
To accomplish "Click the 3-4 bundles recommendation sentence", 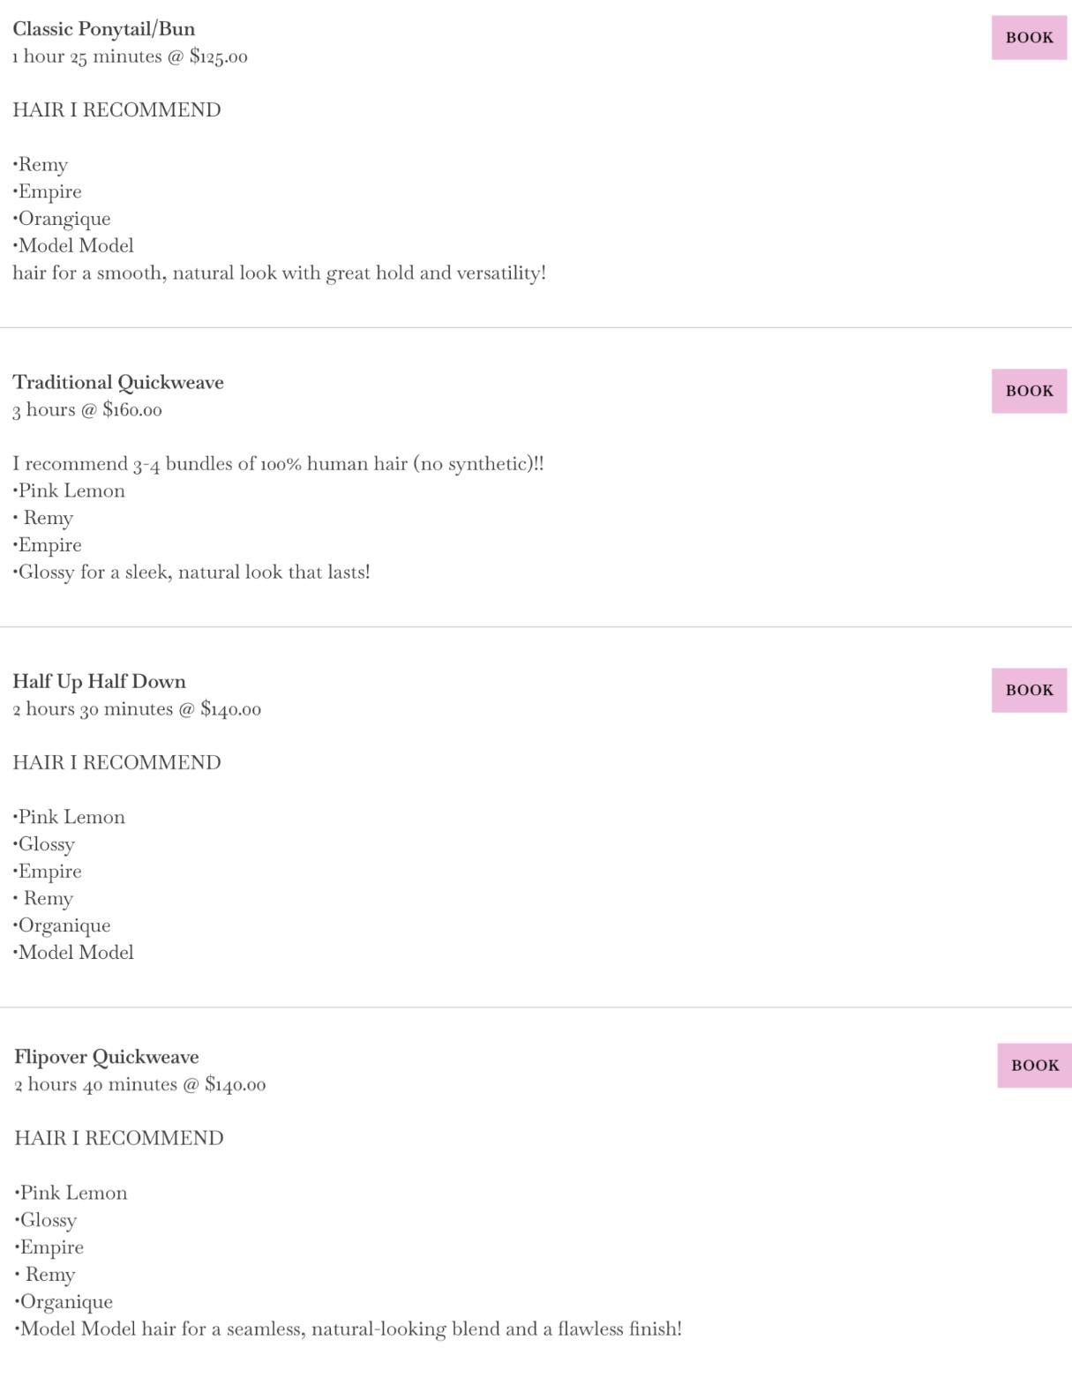I will click(x=278, y=464).
